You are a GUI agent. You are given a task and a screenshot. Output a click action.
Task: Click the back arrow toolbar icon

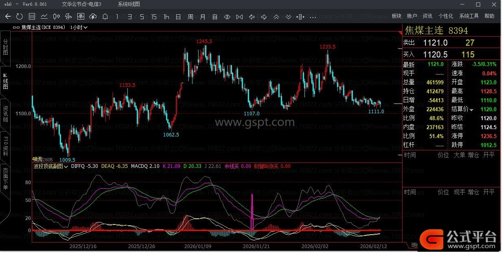click(x=8, y=17)
